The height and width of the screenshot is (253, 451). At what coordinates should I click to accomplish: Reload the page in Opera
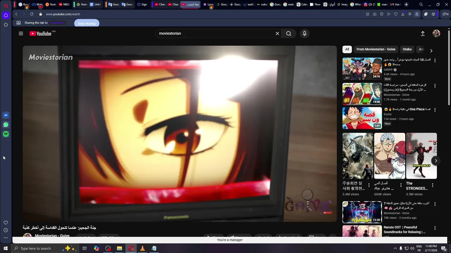pyautogui.click(x=32, y=14)
